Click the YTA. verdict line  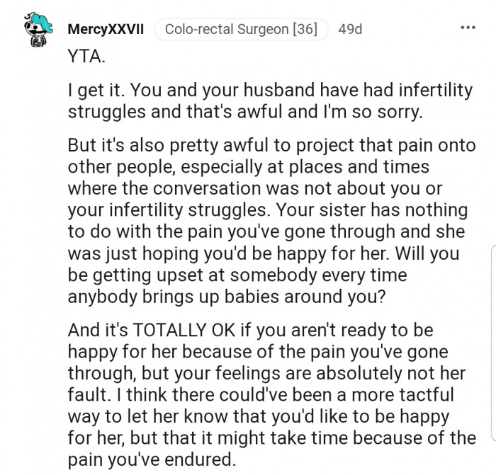86,58
